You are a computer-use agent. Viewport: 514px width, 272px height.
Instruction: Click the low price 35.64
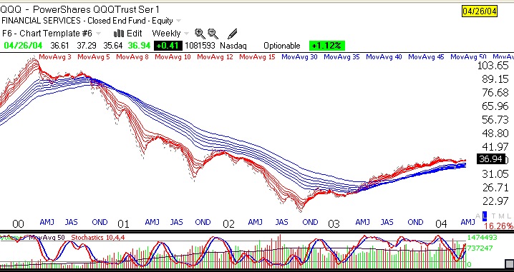[x=113, y=46]
